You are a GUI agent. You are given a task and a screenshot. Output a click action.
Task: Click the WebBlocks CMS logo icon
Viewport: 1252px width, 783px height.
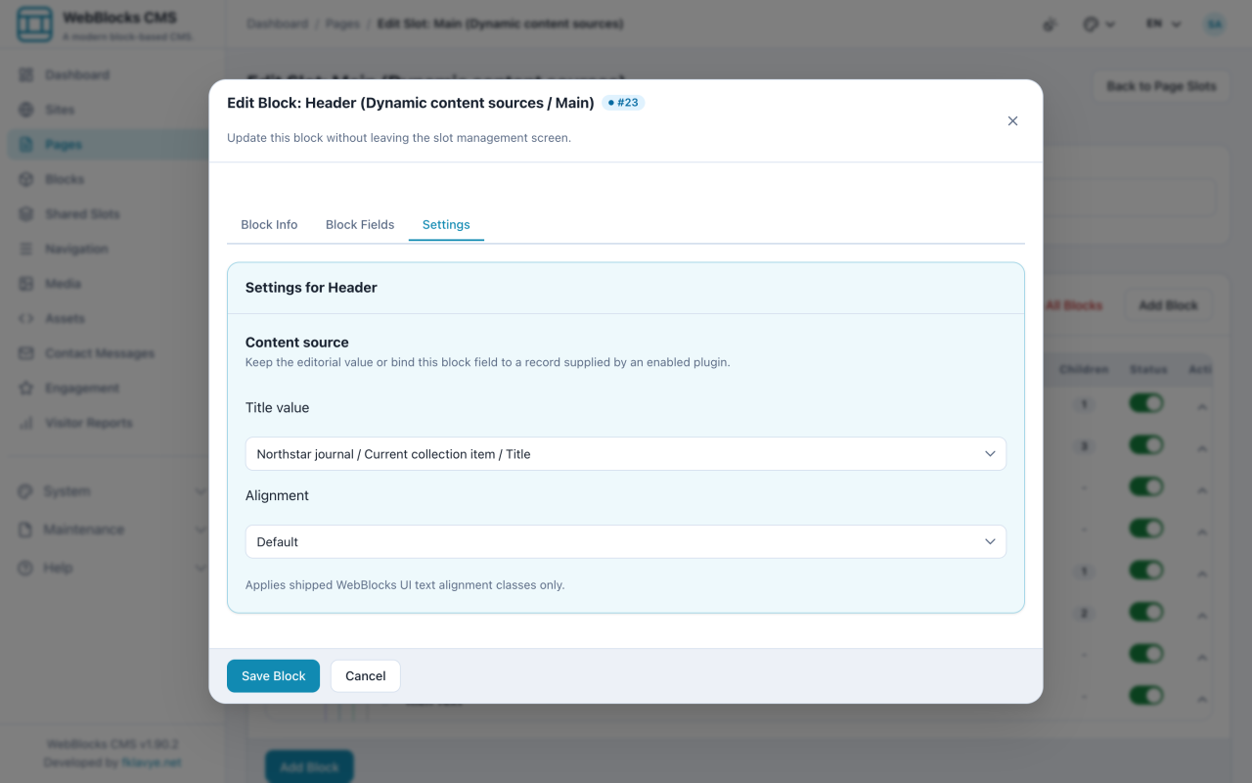coord(35,25)
